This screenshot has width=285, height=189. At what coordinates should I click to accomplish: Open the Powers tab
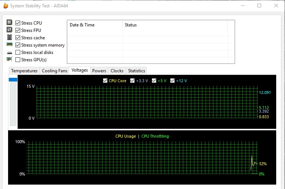pos(99,70)
